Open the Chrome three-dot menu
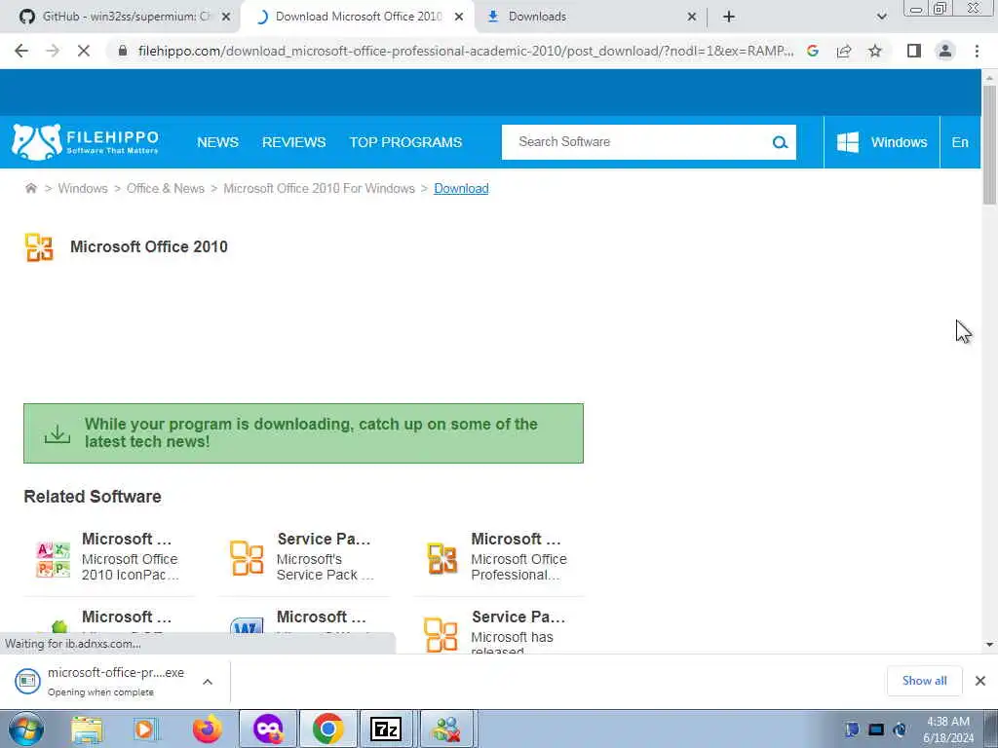Viewport: 998px width, 748px height. click(977, 51)
